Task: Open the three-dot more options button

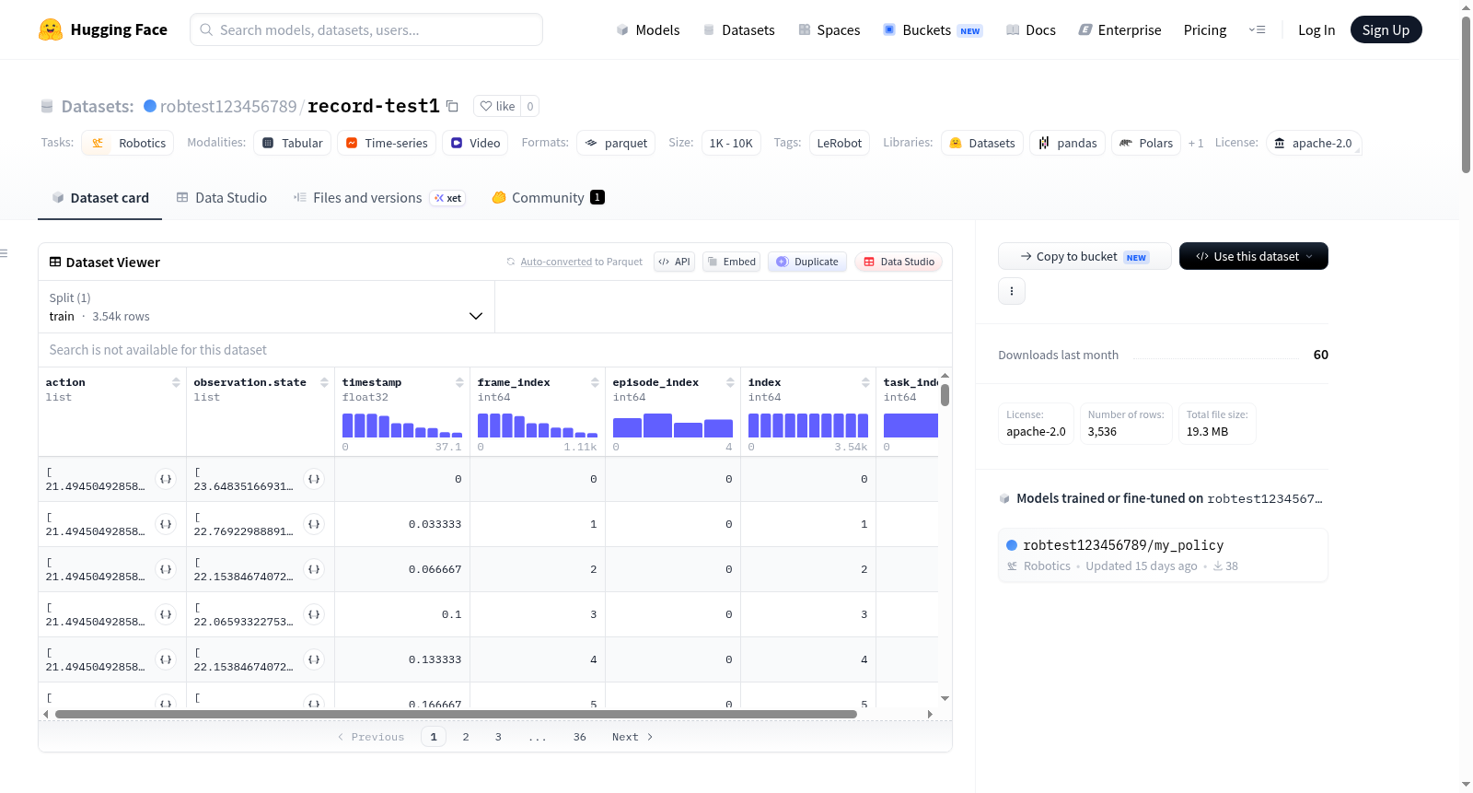Action: (1012, 291)
